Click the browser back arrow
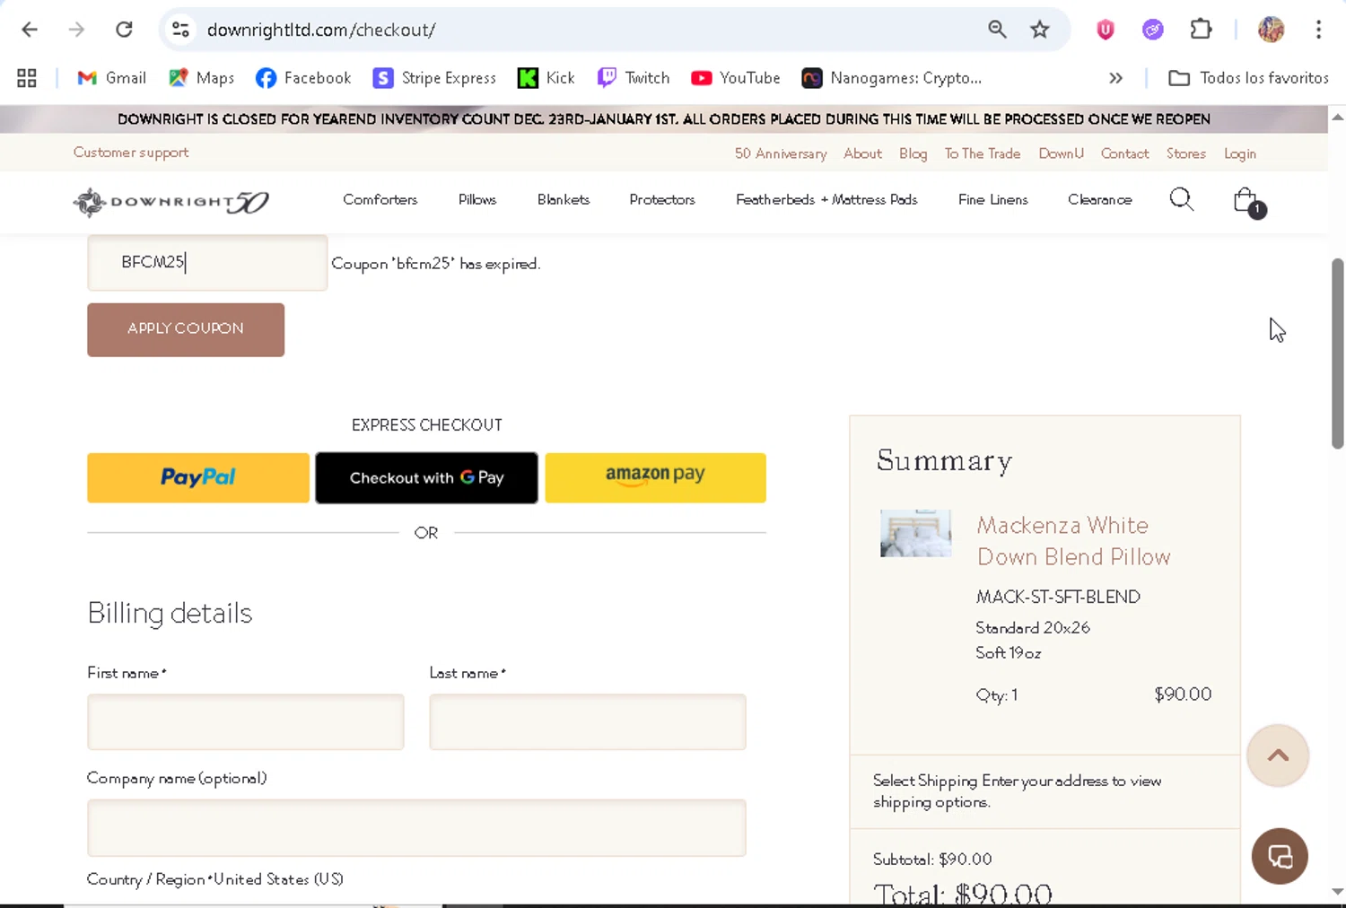Screen dimensions: 1346x908 click(30, 30)
